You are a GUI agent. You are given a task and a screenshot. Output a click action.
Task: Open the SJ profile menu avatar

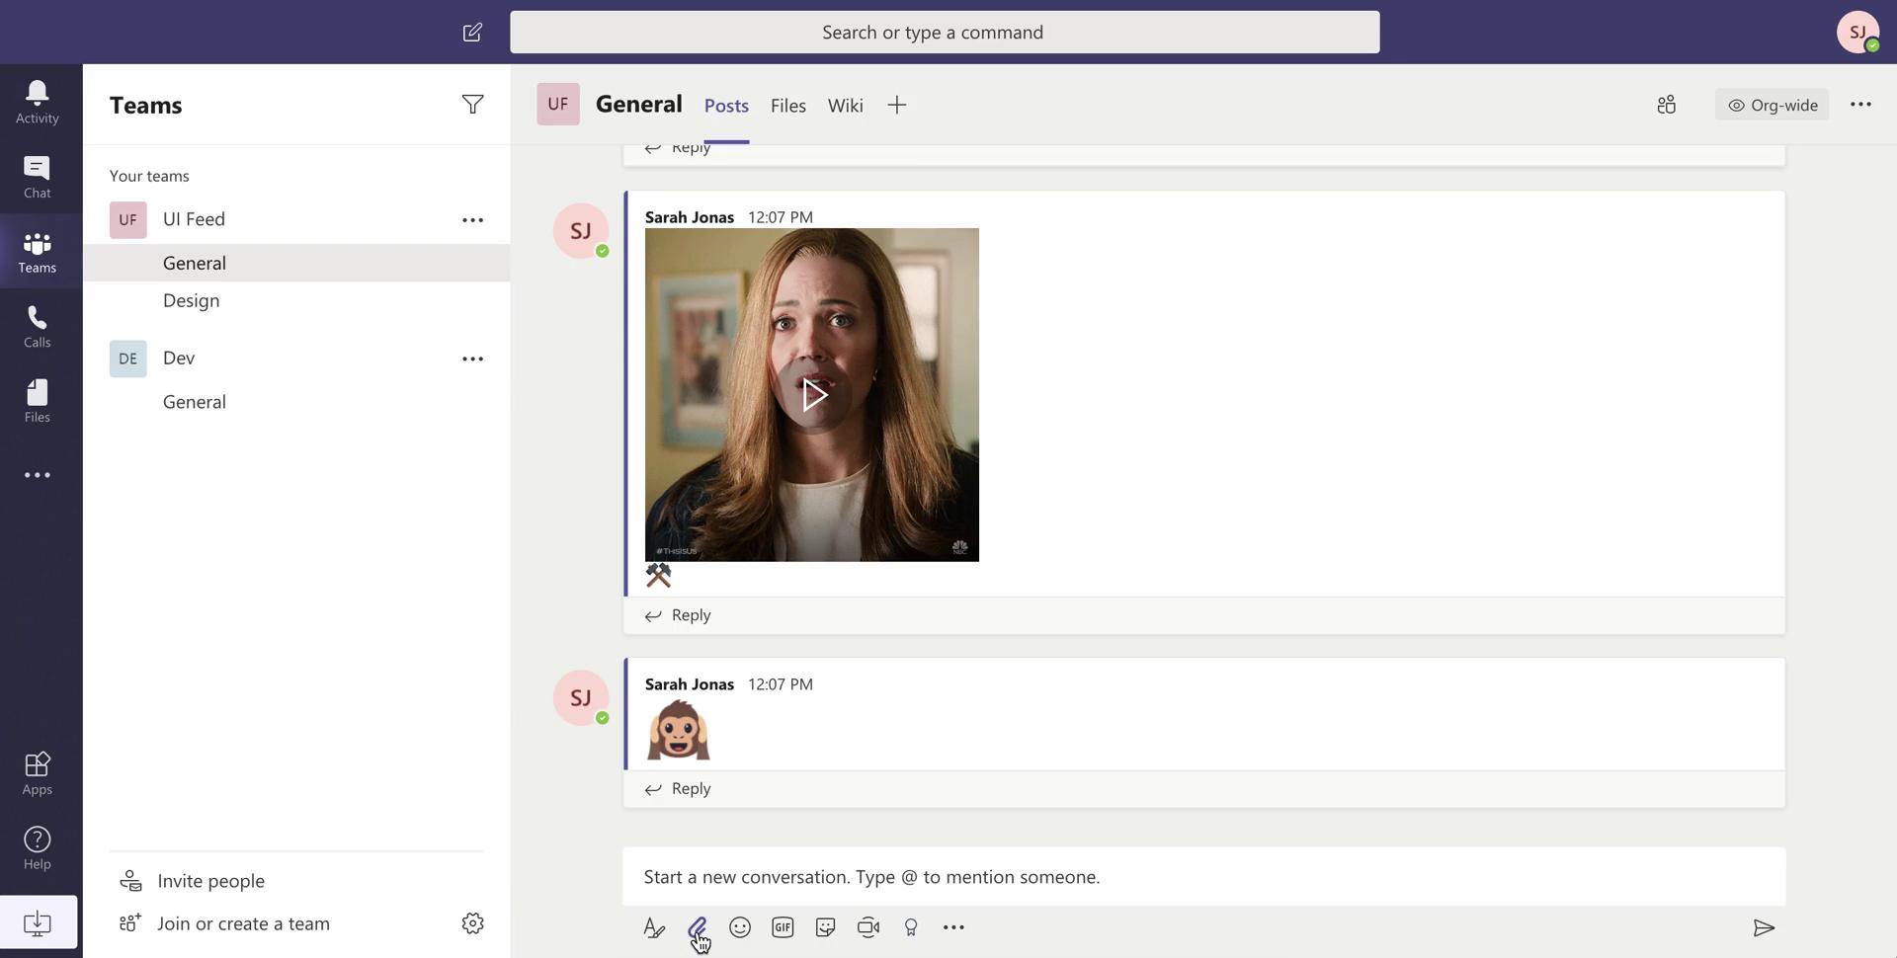click(1857, 33)
